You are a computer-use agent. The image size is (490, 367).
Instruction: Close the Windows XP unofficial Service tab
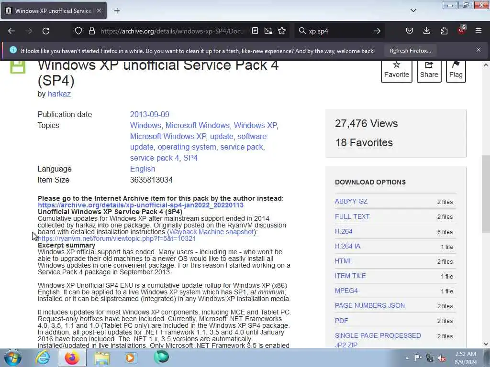pos(99,11)
